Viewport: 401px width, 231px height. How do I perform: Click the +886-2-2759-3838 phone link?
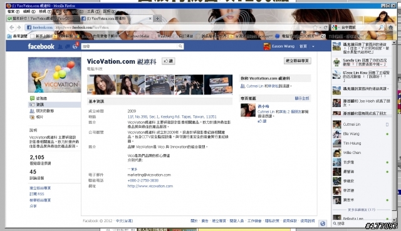pos(143,180)
